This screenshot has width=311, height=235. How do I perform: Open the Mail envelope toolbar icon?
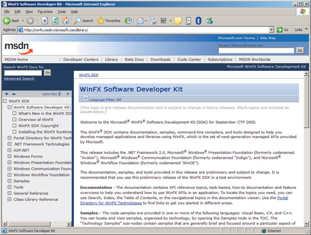click(x=140, y=21)
